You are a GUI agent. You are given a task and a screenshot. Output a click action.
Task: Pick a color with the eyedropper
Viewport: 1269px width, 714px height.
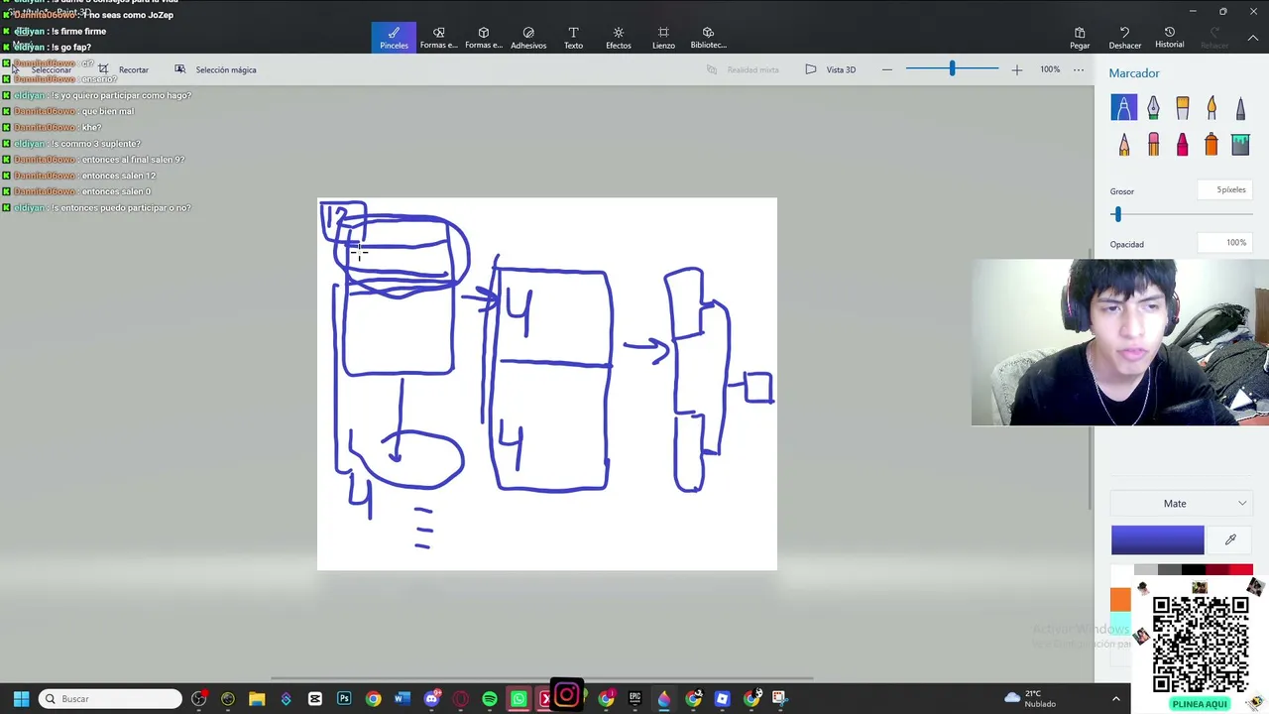coord(1230,539)
